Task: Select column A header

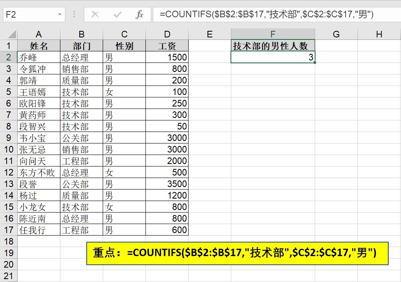Action: [x=39, y=34]
